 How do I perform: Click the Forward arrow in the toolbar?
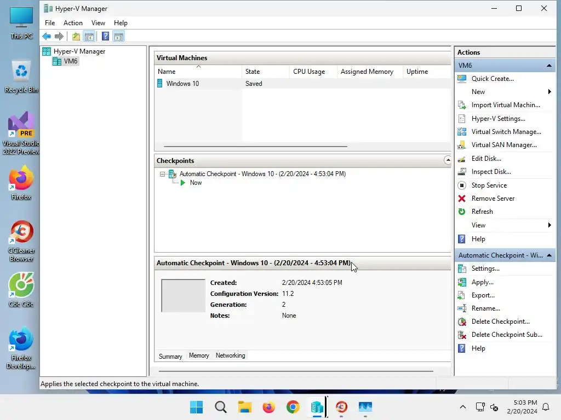tap(59, 36)
